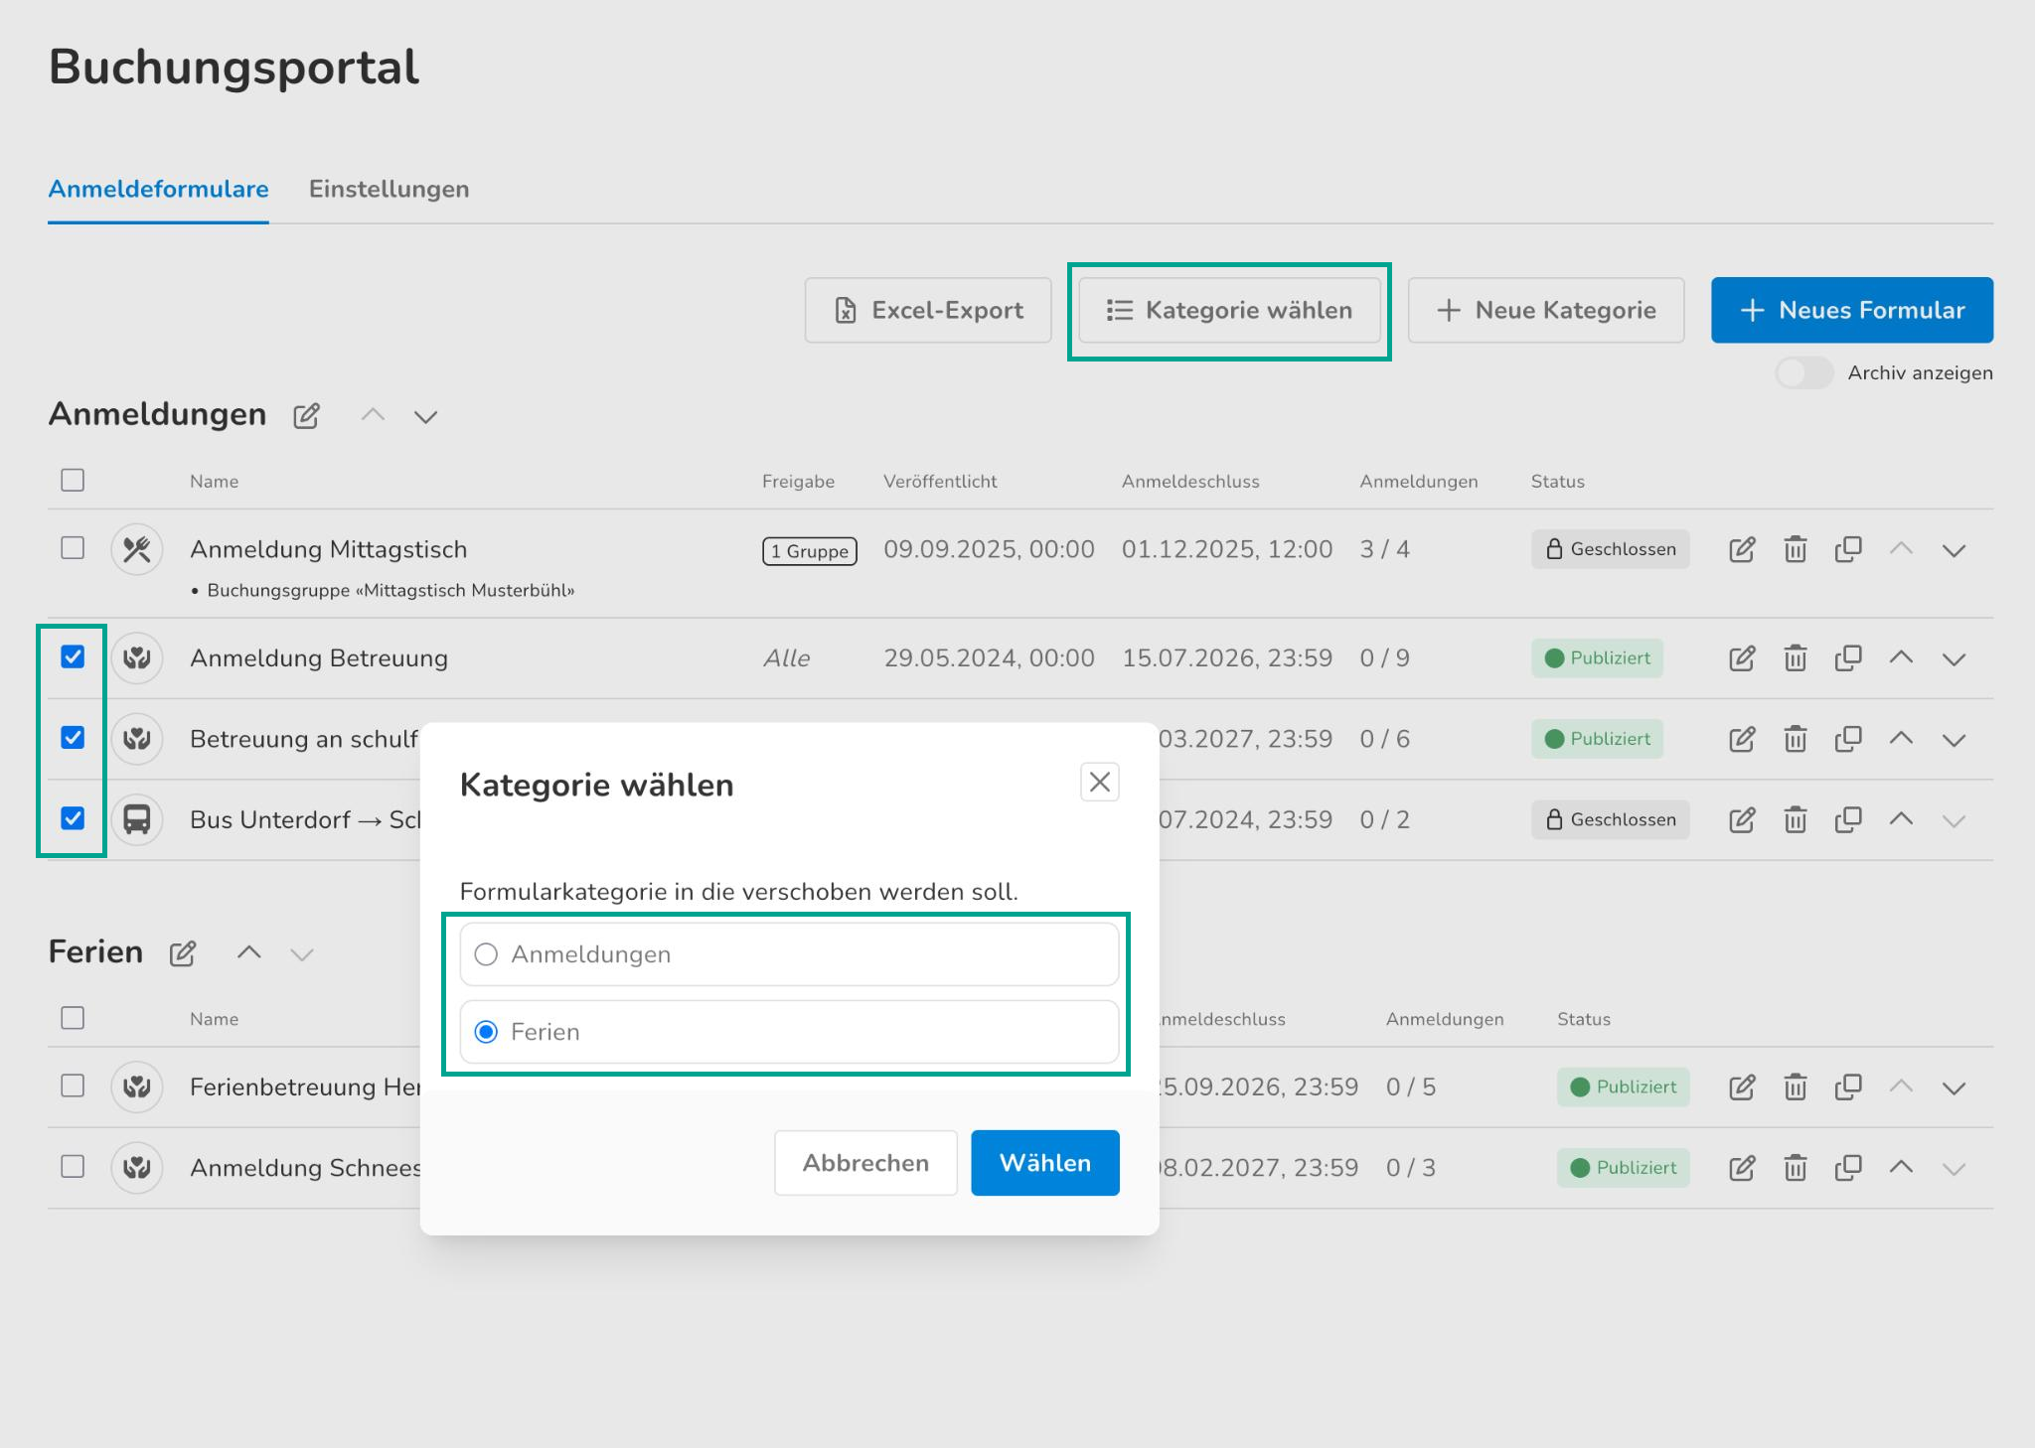Move Anmeldung Betreuung down

point(1954,660)
